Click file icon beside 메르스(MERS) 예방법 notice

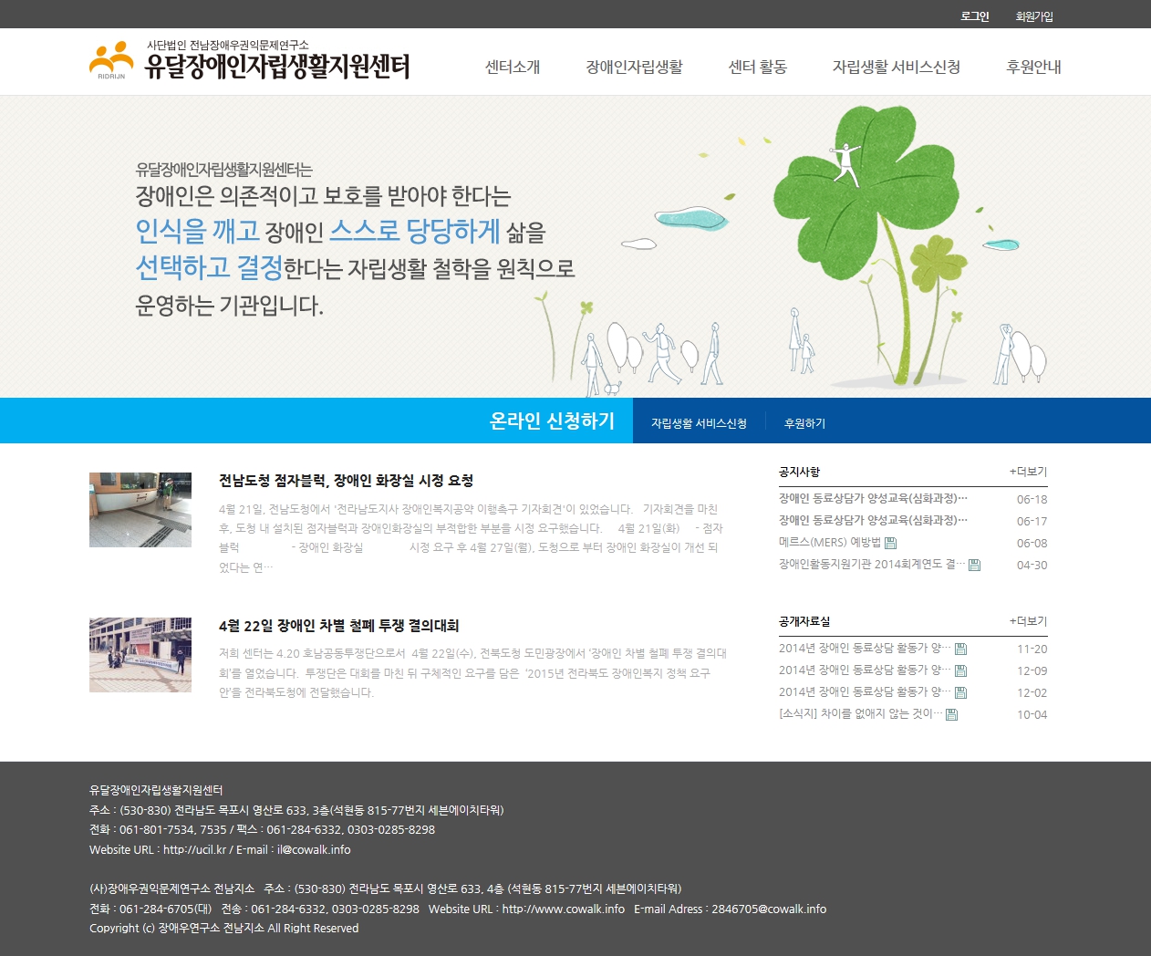coord(890,543)
